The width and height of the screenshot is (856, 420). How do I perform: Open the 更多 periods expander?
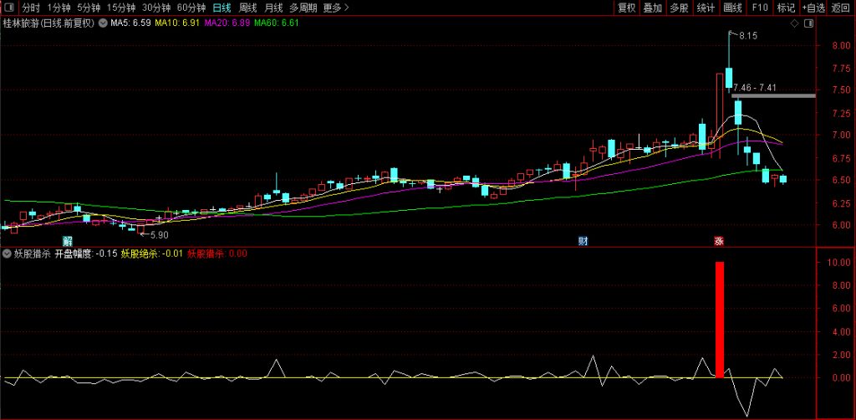point(336,8)
